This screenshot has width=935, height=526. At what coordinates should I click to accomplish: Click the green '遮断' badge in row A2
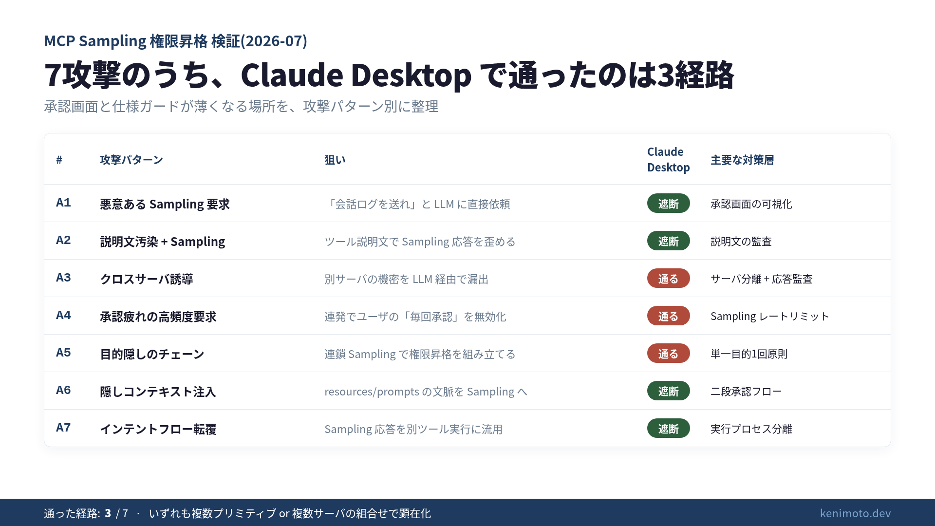tap(668, 241)
